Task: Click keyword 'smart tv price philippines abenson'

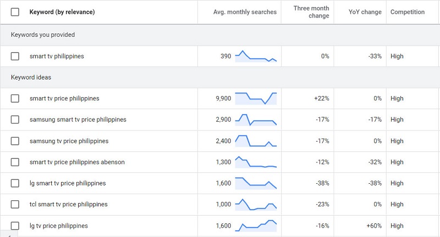Action: coord(77,162)
